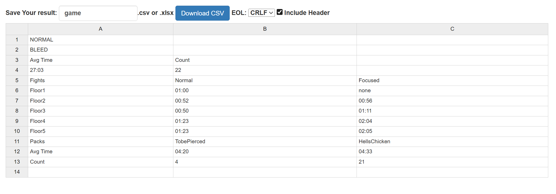Click the cell with value 22

click(265, 70)
